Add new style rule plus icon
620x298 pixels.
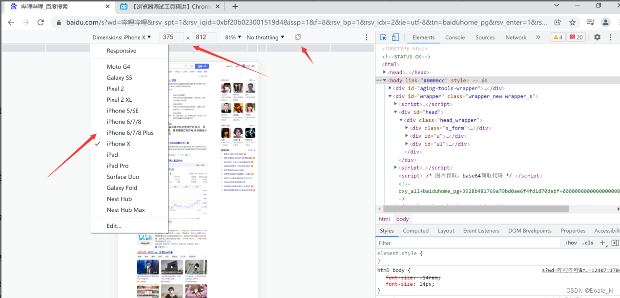tap(602, 242)
